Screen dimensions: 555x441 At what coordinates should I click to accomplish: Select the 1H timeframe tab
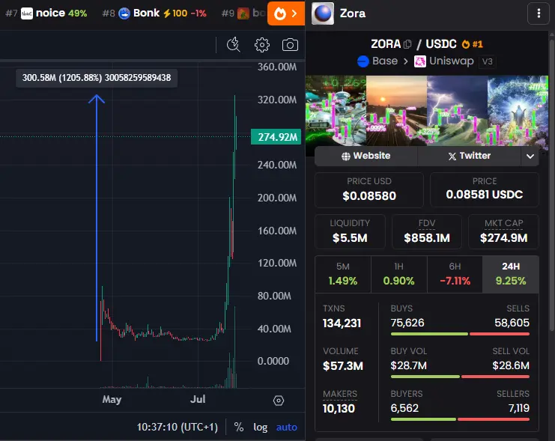pos(399,274)
